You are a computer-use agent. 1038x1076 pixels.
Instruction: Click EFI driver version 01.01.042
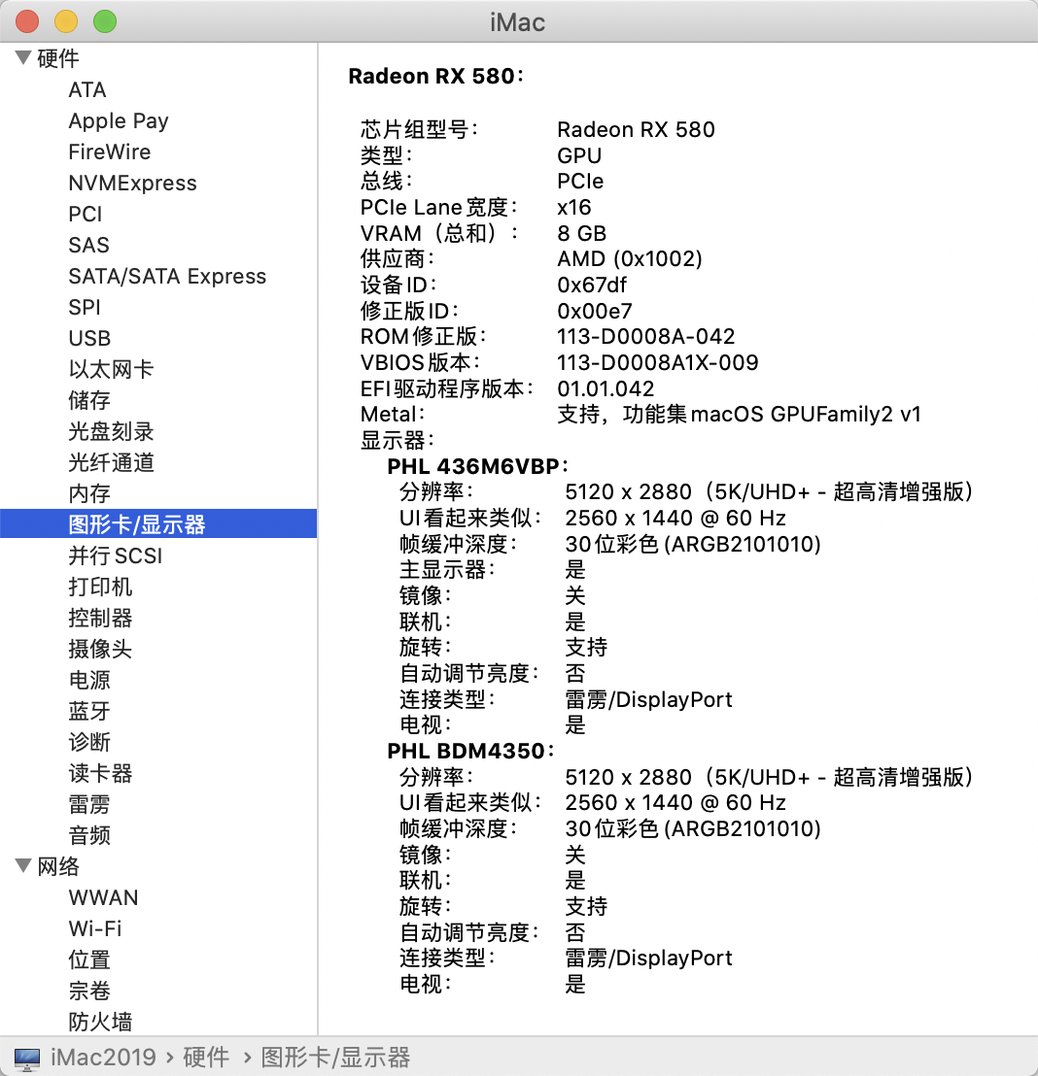point(605,388)
